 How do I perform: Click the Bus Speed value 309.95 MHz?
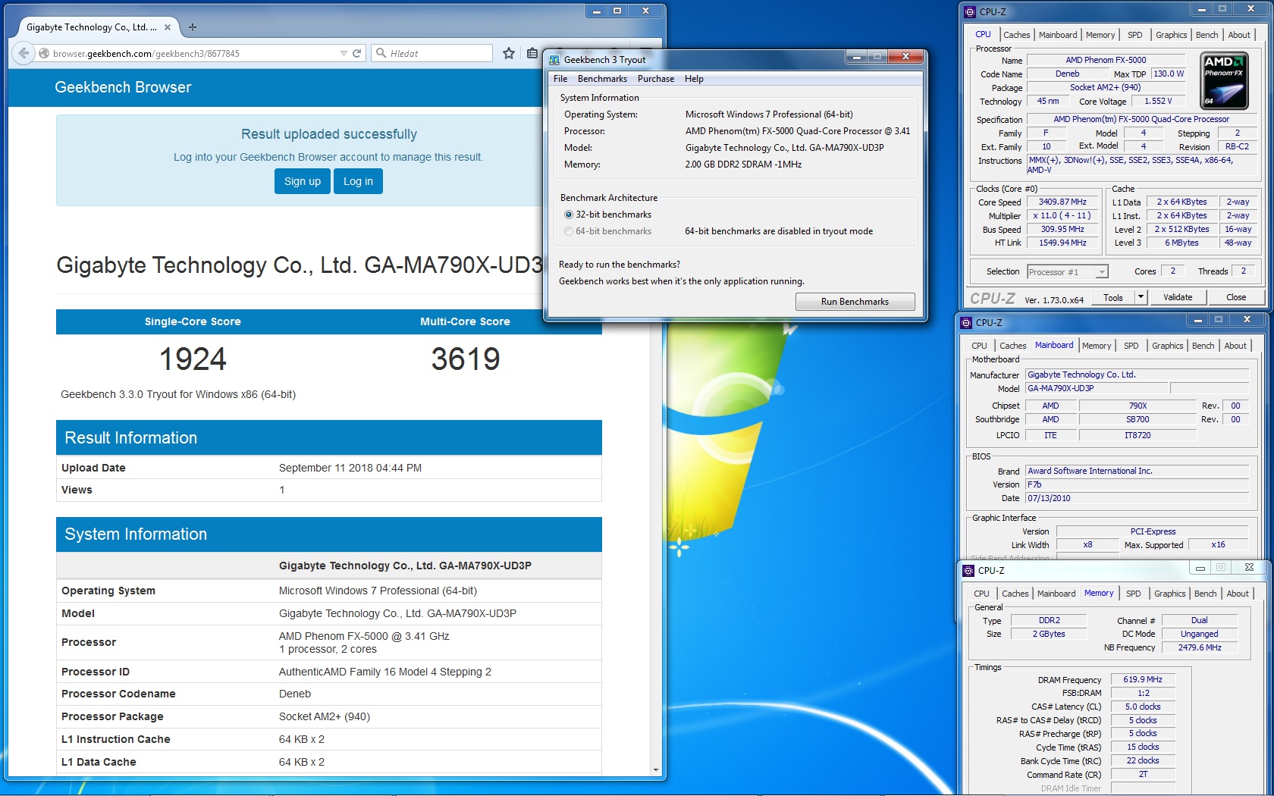1062,230
